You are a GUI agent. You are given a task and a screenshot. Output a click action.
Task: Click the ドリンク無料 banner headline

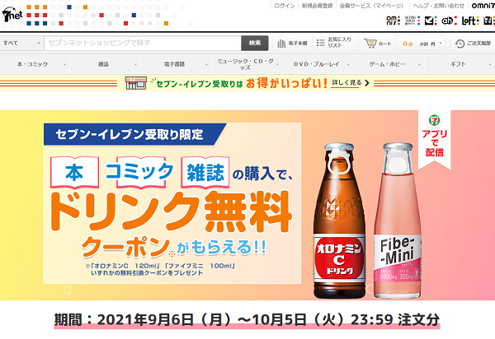click(x=171, y=211)
